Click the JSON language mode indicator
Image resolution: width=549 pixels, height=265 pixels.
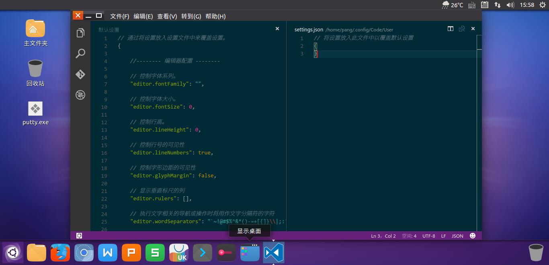pos(457,236)
